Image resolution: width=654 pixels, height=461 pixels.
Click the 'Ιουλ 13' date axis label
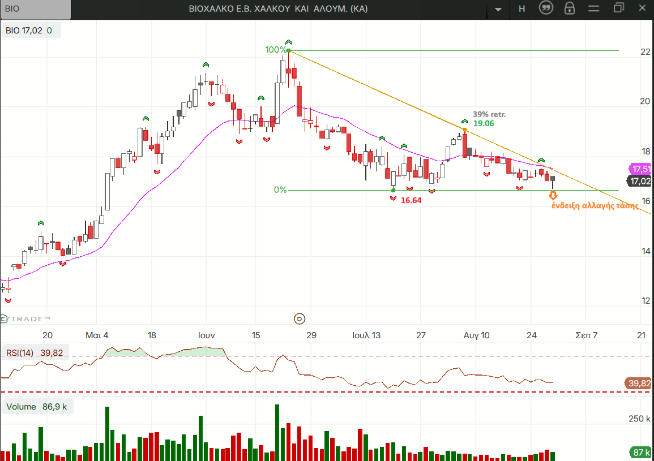pos(366,335)
